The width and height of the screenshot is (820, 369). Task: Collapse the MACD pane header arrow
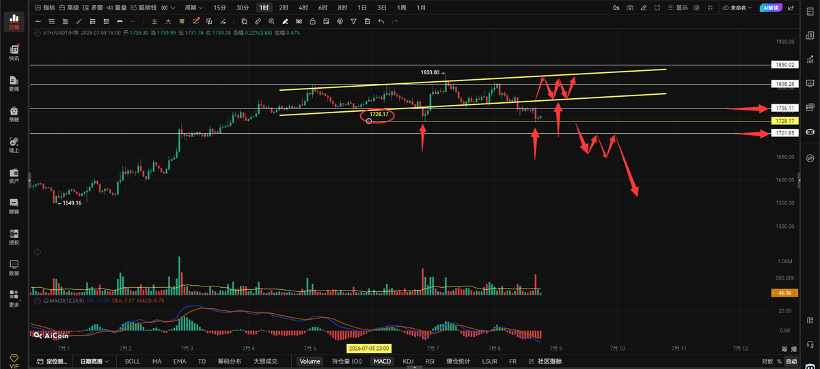[x=38, y=301]
